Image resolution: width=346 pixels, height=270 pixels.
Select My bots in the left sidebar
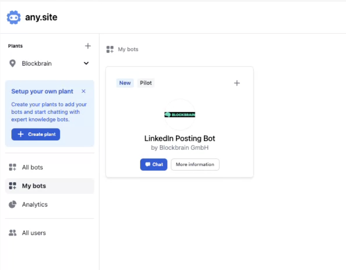(x=34, y=186)
